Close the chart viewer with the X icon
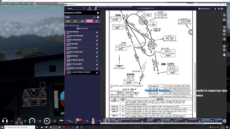The width and height of the screenshot is (230, 129). 224,15
